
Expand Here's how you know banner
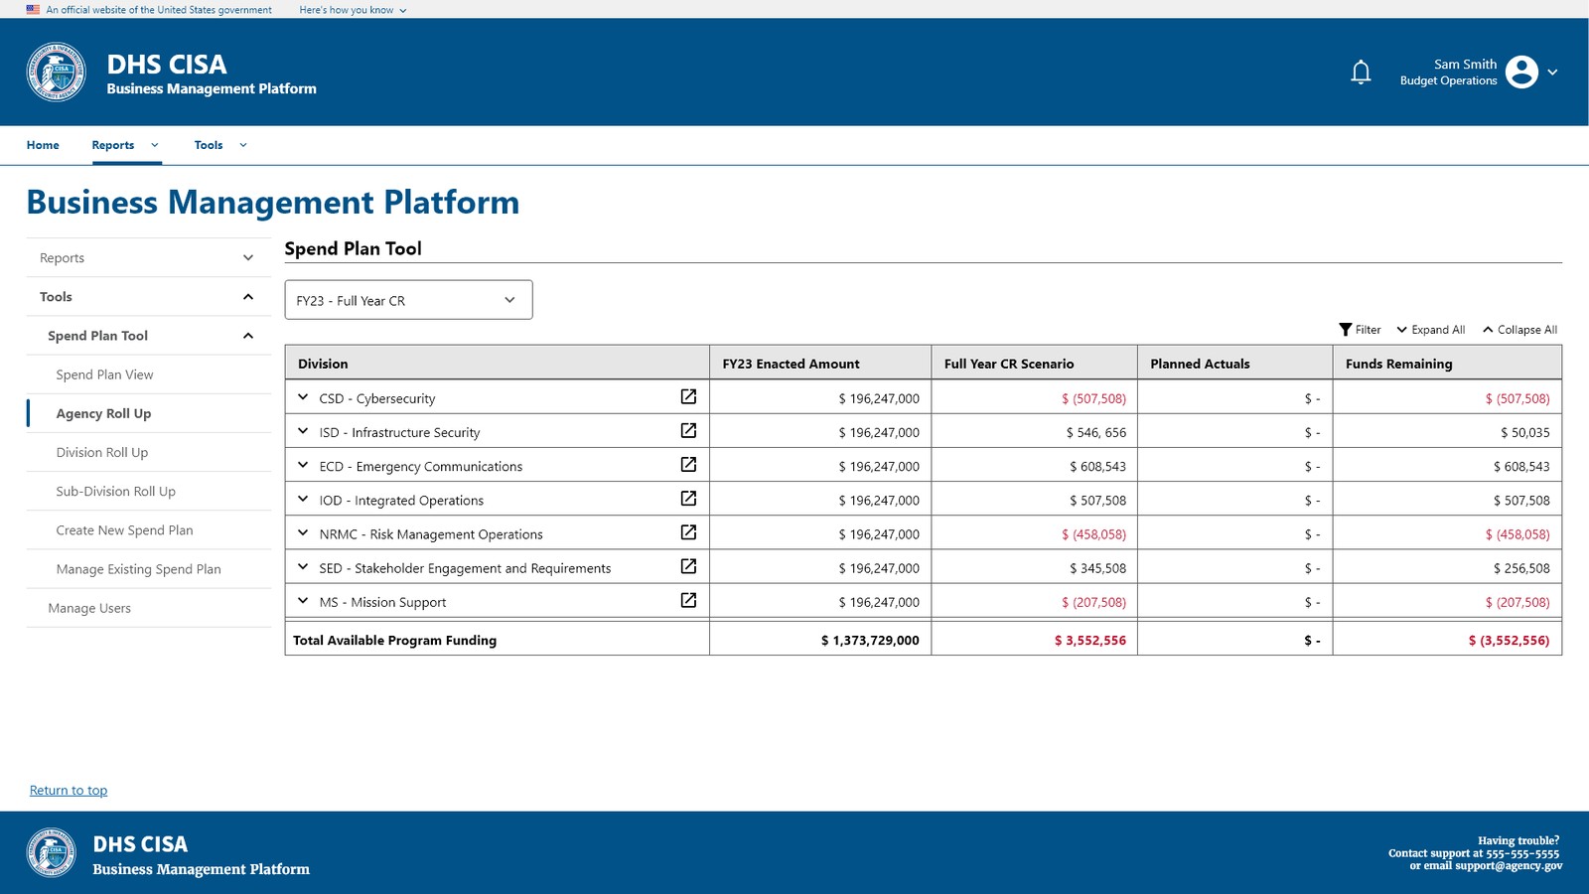coord(353,10)
